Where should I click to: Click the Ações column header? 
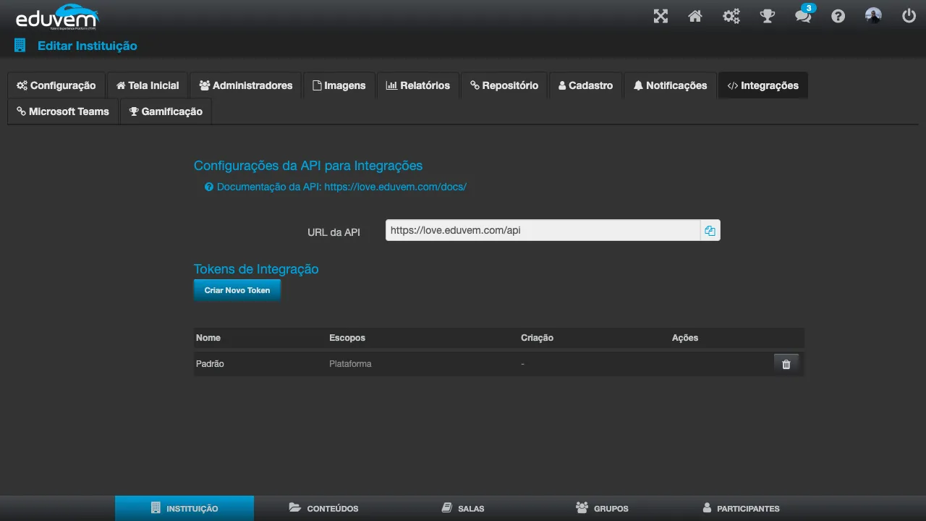coord(685,338)
